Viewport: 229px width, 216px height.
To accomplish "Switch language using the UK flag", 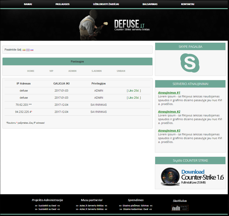I will [28, 50].
